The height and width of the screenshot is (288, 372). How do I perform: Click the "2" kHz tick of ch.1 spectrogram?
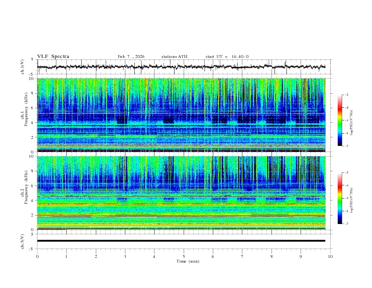pyautogui.click(x=33, y=137)
